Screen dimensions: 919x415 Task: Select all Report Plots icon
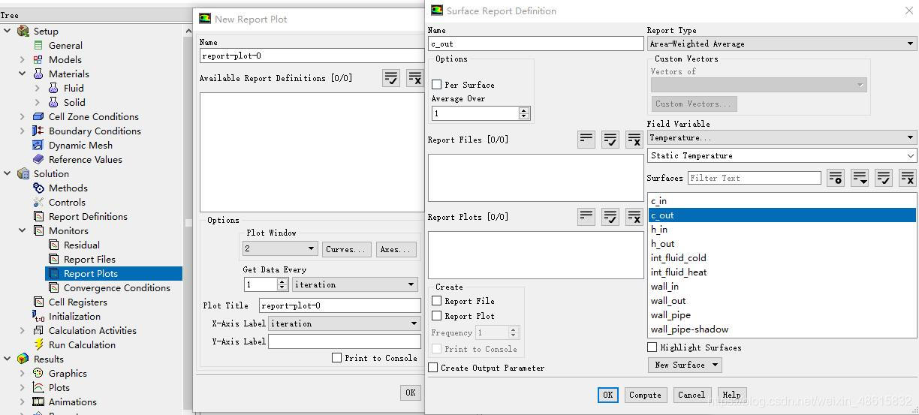point(610,217)
